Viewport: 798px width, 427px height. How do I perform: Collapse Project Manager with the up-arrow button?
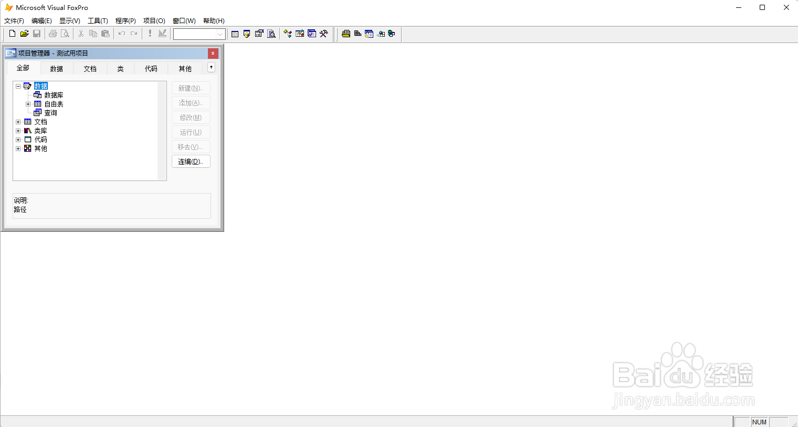pyautogui.click(x=211, y=67)
